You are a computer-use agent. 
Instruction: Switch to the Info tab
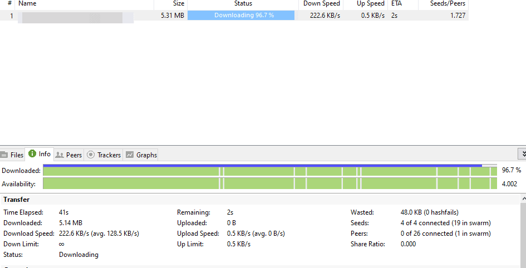40,154
